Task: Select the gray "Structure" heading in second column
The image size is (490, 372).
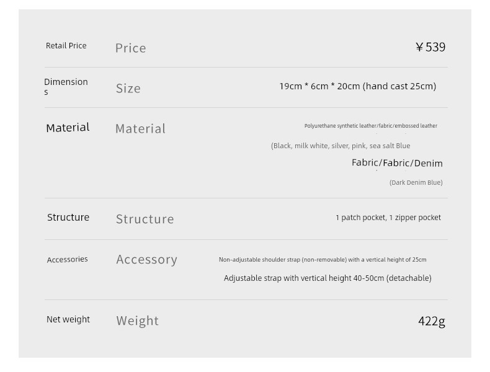Action: click(145, 219)
